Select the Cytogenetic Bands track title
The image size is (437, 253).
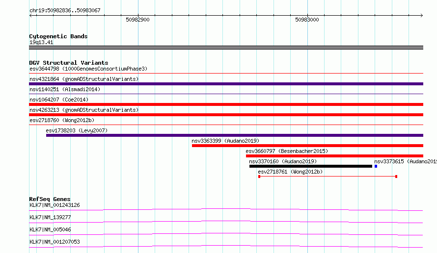coord(58,36)
